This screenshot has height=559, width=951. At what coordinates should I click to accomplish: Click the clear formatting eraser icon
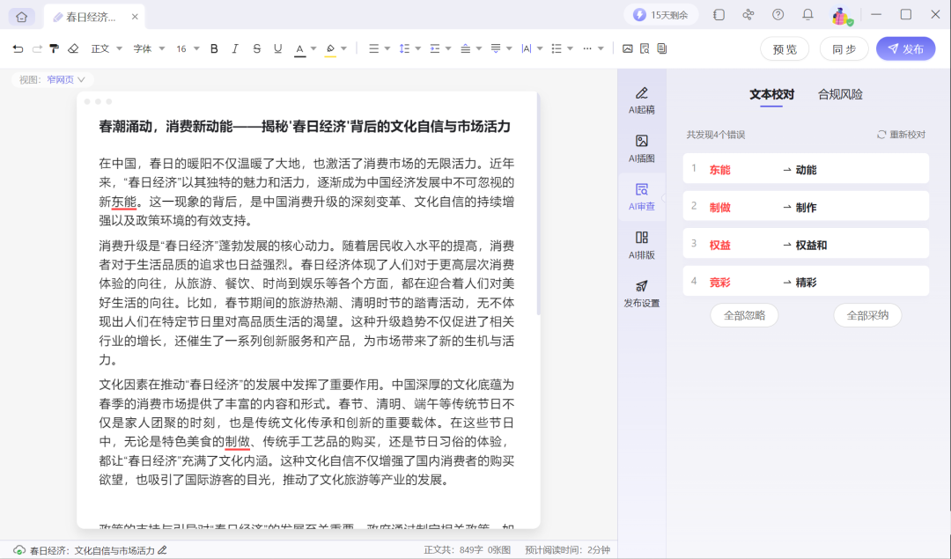coord(73,48)
